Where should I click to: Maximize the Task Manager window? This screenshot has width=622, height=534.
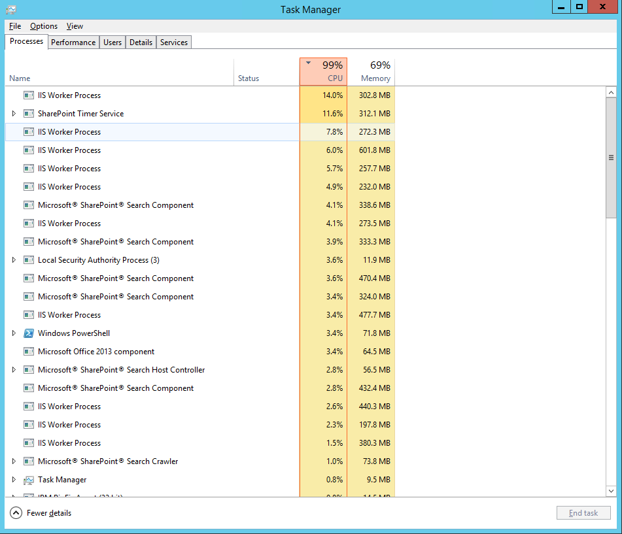point(579,7)
